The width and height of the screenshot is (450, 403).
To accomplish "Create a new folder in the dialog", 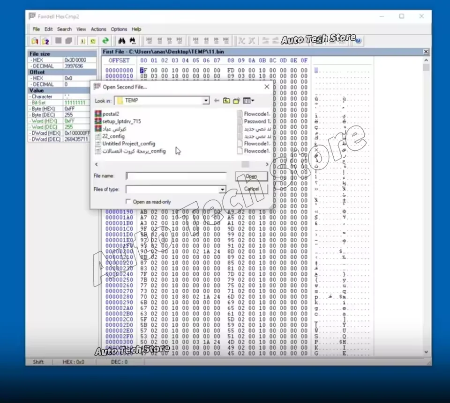I will pos(236,101).
